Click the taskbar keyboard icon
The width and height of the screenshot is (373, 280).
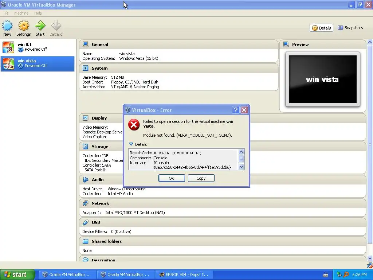coord(326,275)
